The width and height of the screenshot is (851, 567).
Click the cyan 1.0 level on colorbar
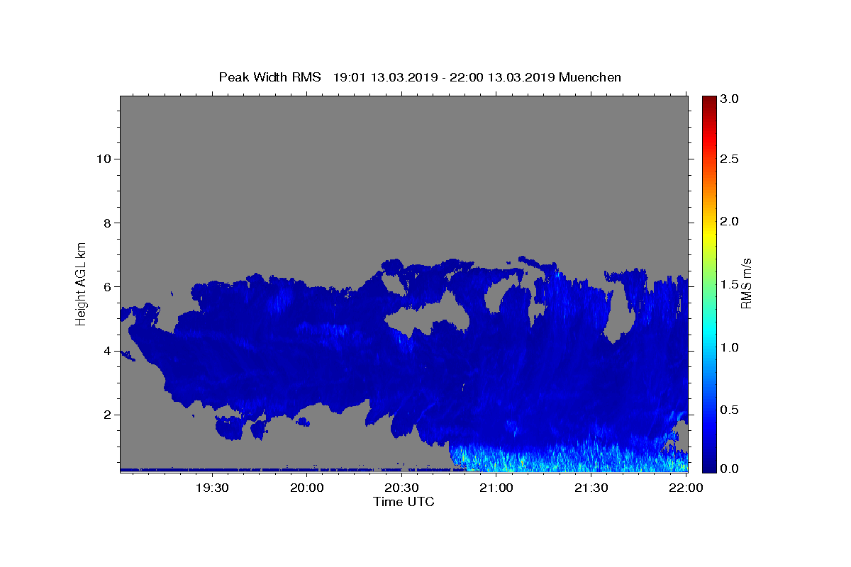coord(708,347)
